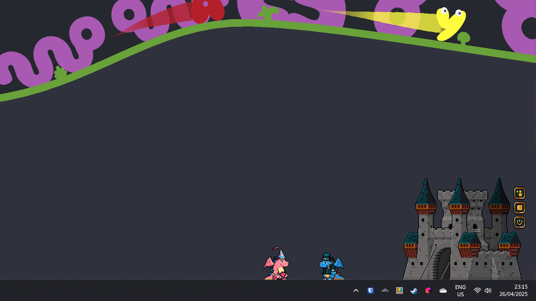Open Bitwarden shield tray icon

tap(370, 290)
